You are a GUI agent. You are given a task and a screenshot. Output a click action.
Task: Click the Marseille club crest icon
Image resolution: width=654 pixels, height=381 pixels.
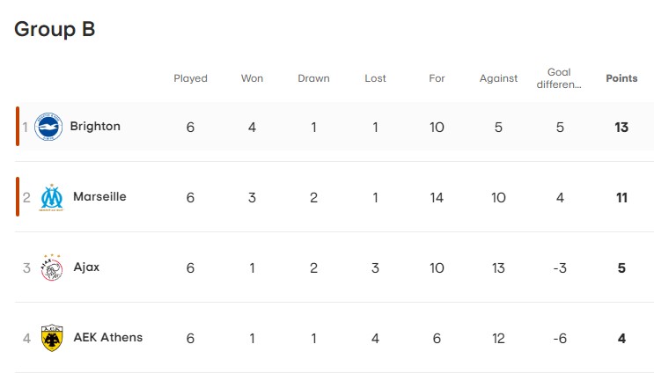[52, 197]
